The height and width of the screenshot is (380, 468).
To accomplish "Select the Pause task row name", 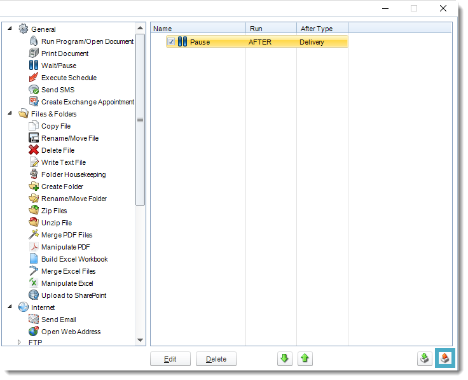I will (200, 42).
